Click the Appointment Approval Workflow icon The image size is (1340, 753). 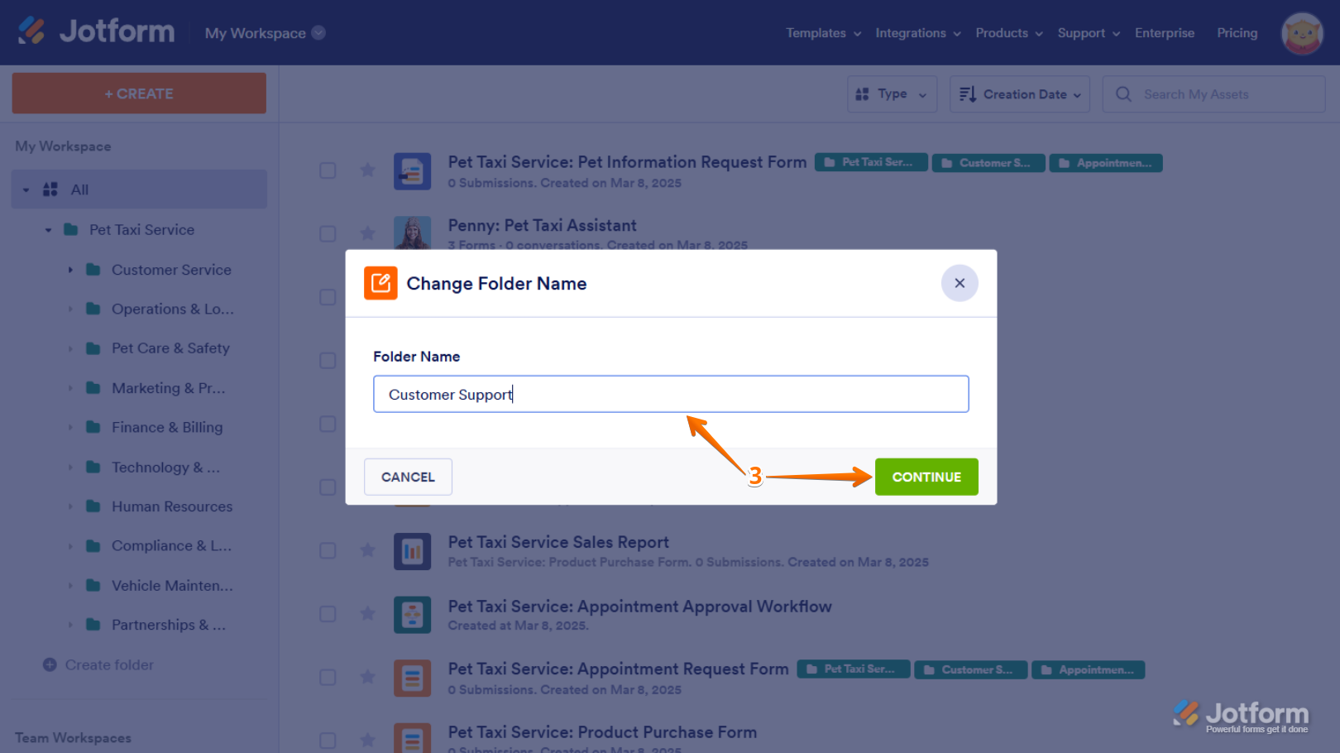[412, 615]
